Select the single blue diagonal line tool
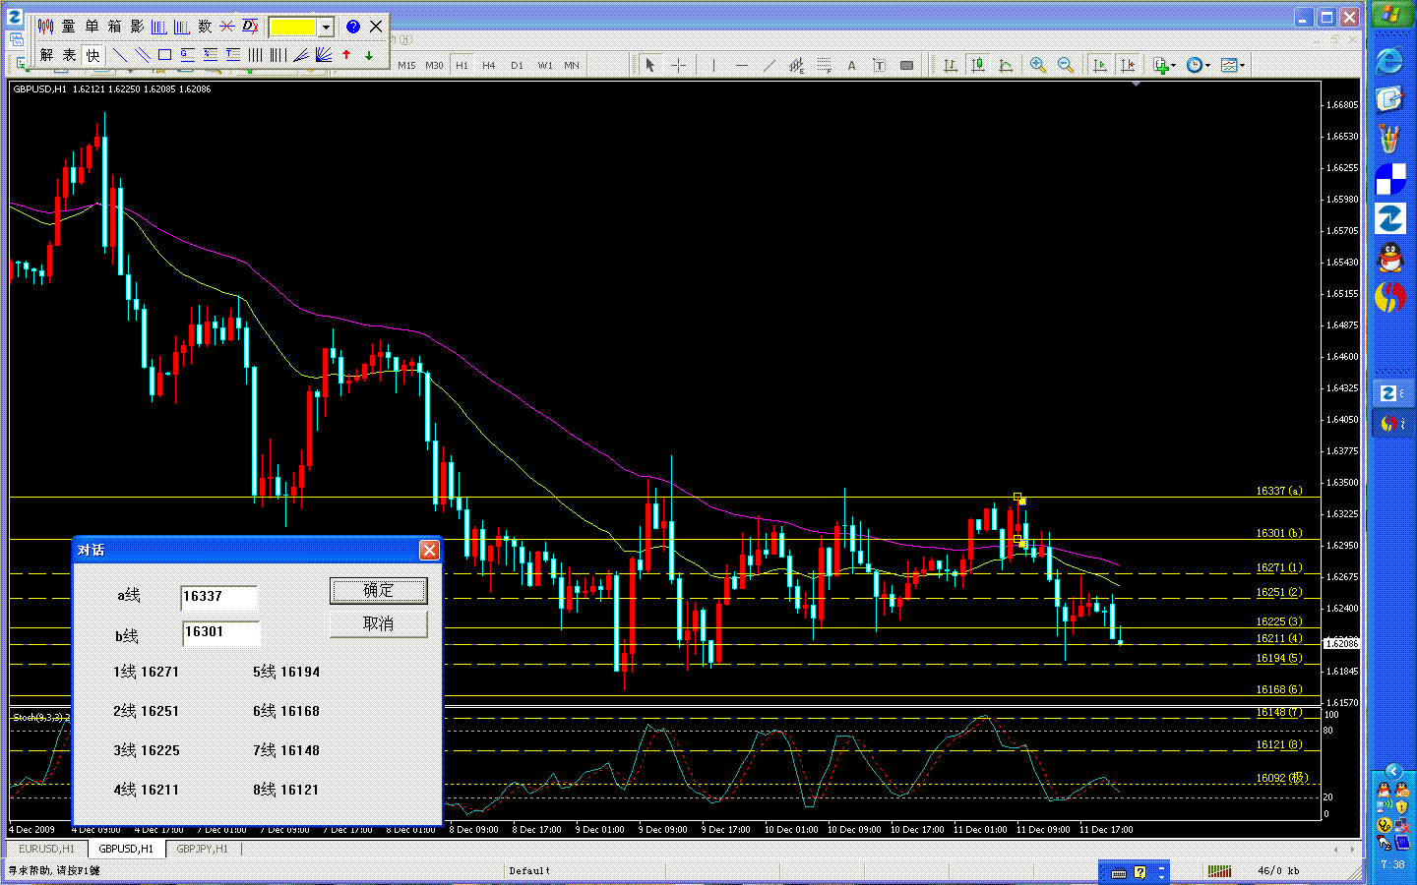The width and height of the screenshot is (1417, 885). 120,55
